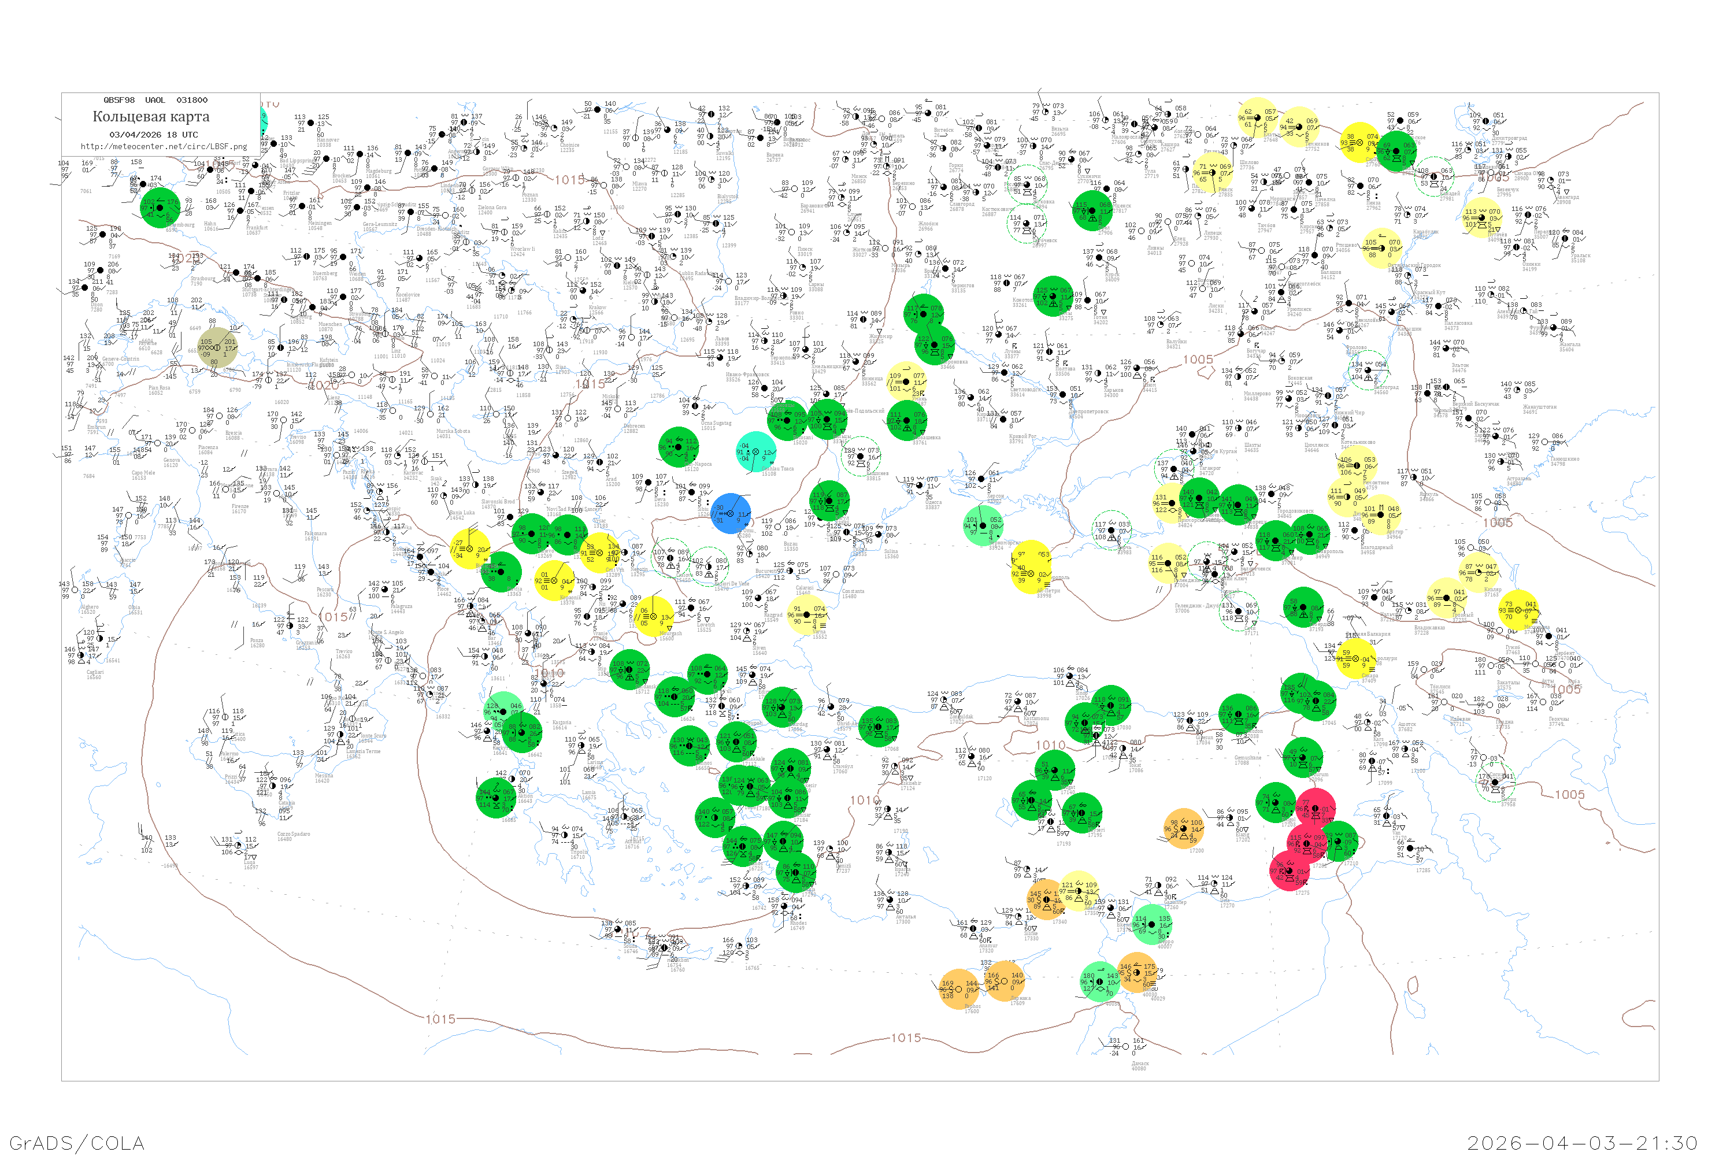The image size is (1734, 1156).
Task: Click the meteocenter.net LBSF.png URL text
Action: coord(164,147)
